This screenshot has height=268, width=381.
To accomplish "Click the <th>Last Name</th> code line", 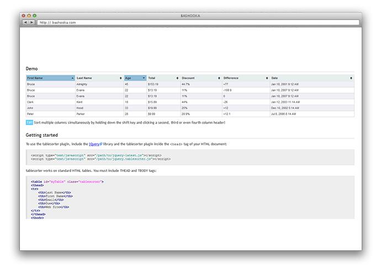I will 55,192.
